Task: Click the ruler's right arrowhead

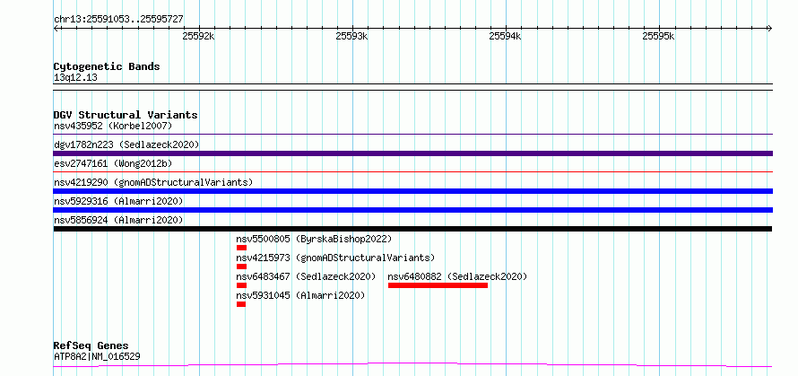Action: [769, 28]
